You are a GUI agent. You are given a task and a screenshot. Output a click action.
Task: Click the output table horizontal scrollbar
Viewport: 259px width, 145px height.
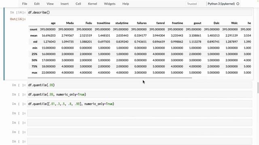coord(110,78)
